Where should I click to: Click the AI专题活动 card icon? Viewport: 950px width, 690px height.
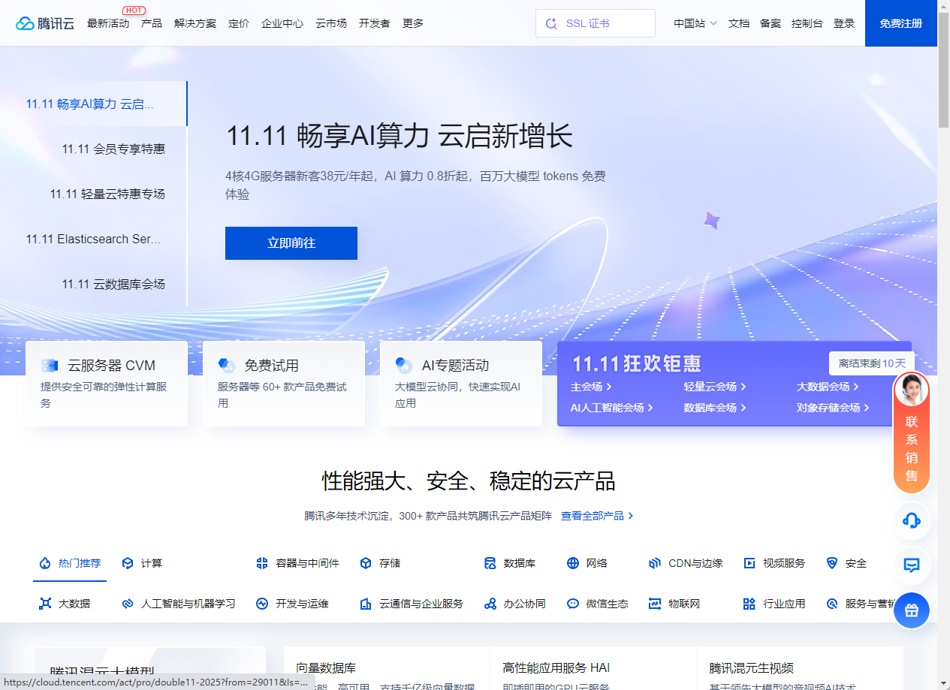point(404,366)
